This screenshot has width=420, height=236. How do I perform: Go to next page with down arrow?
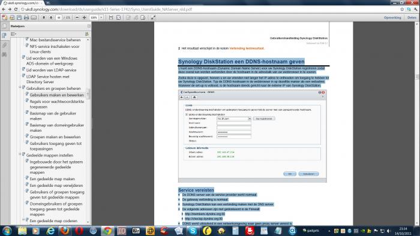(51, 17)
